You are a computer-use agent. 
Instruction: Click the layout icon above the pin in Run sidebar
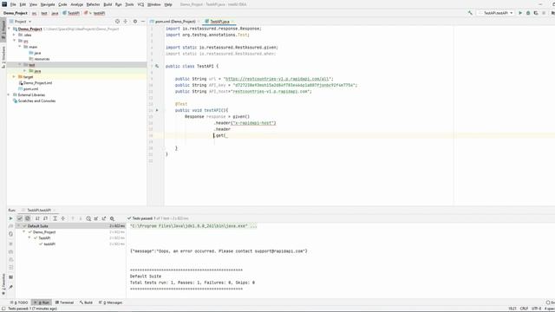point(10,277)
